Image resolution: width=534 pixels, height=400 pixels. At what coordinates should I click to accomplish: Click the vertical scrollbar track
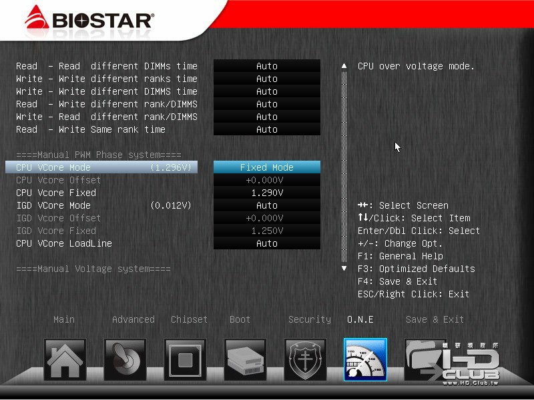click(x=344, y=167)
